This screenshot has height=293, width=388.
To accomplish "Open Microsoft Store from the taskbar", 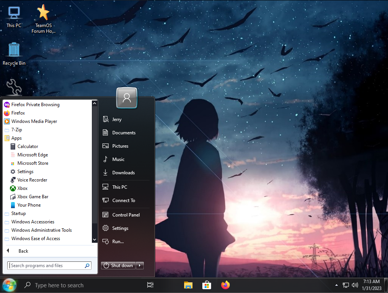I will coord(207,285).
